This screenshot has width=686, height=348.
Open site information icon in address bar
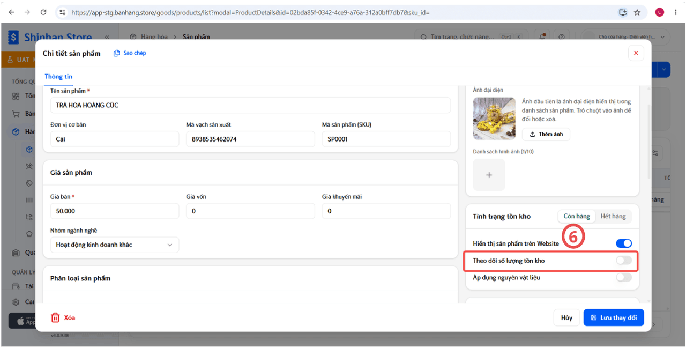click(62, 12)
